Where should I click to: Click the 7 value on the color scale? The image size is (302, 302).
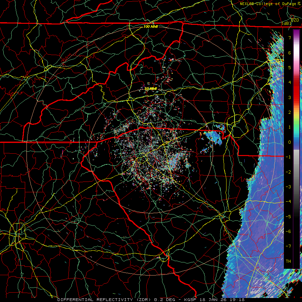point(290,38)
